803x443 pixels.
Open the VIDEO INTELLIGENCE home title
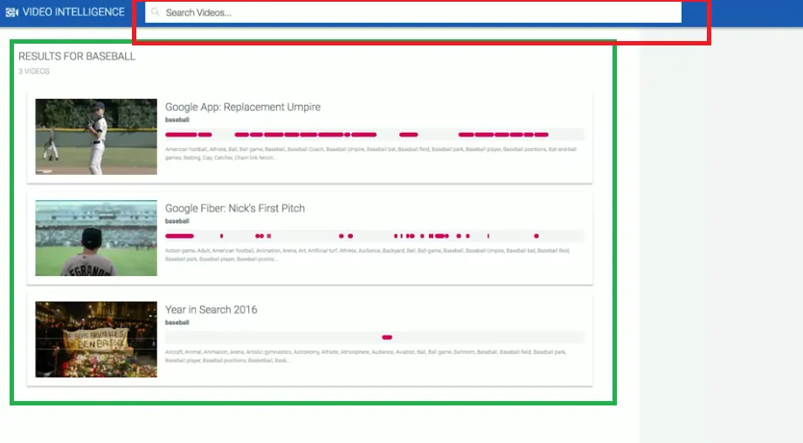(x=73, y=12)
